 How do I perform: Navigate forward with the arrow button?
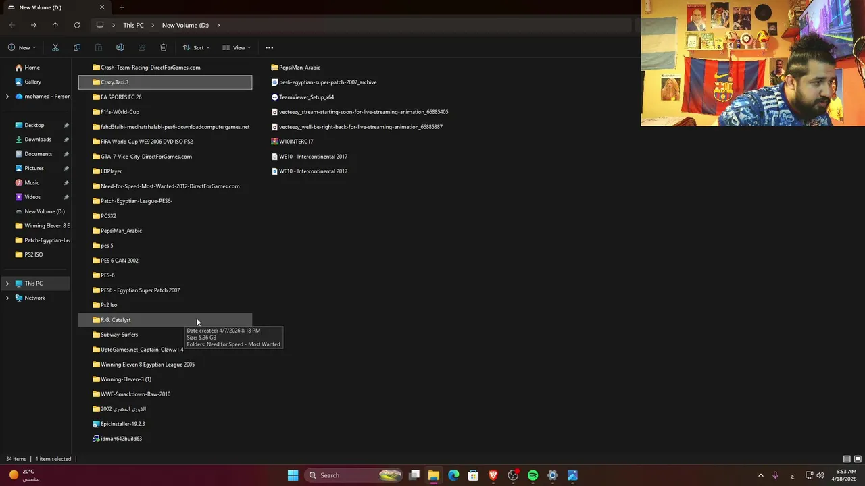[x=34, y=25]
